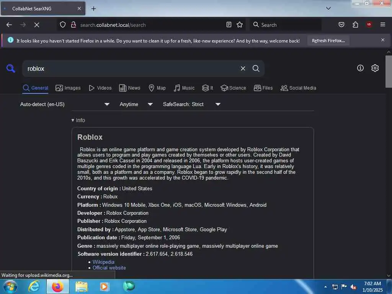Switch to the Files tab
Image resolution: width=392 pixels, height=294 pixels.
263,88
